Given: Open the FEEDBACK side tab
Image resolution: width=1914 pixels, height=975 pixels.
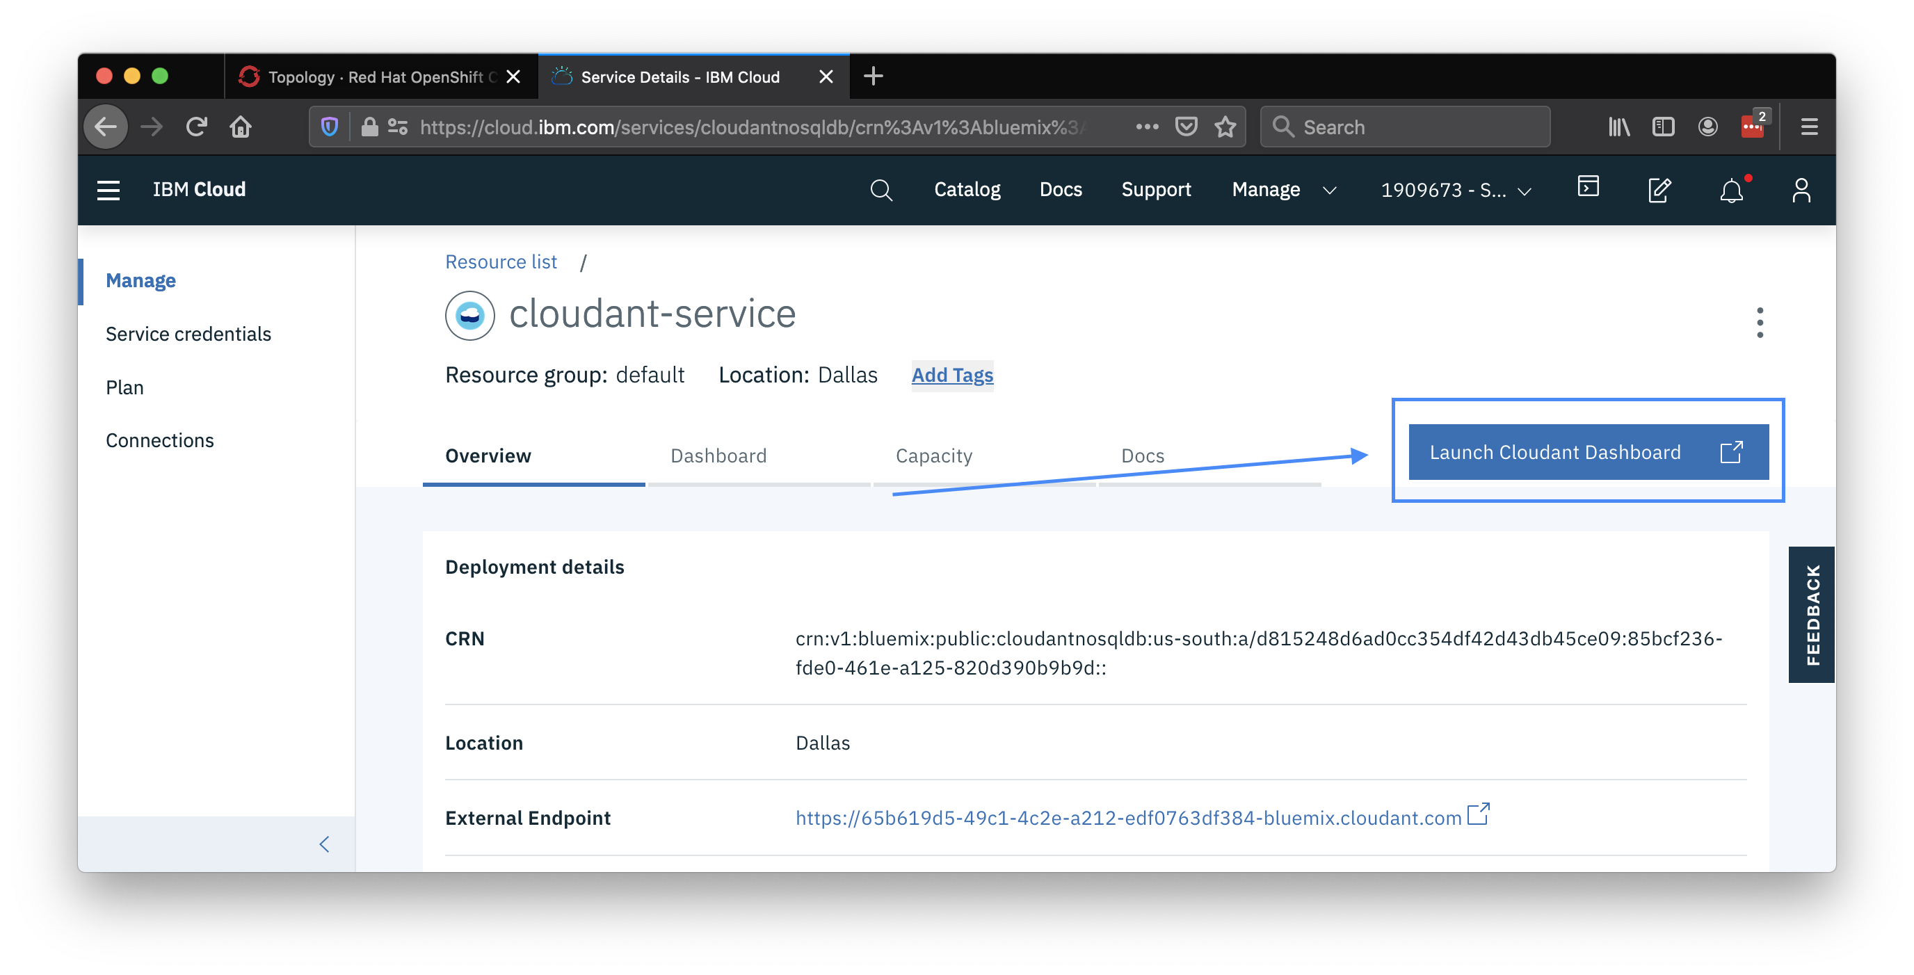Looking at the screenshot, I should 1811,615.
